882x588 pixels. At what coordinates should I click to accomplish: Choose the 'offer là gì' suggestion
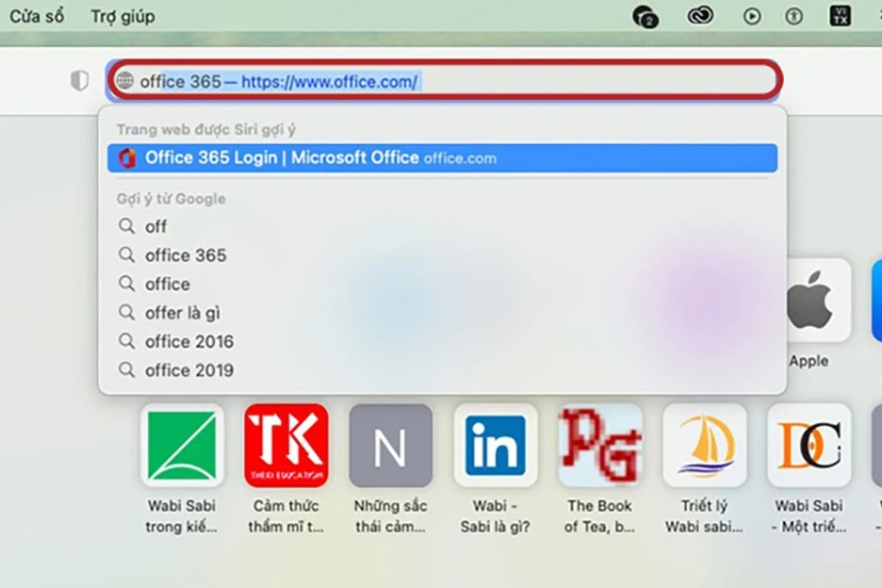tap(443, 313)
